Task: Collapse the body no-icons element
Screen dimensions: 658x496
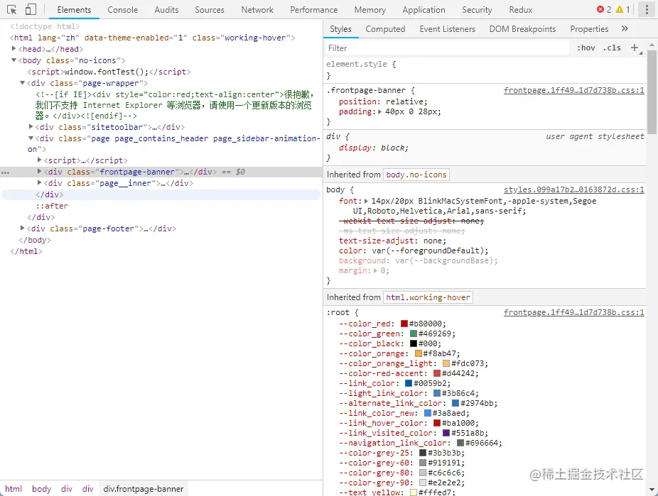Action: point(14,60)
